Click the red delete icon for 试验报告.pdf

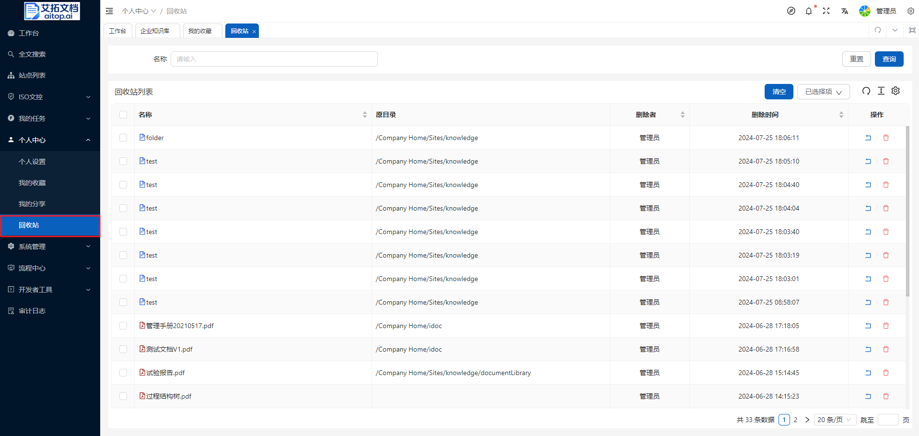pyautogui.click(x=885, y=373)
